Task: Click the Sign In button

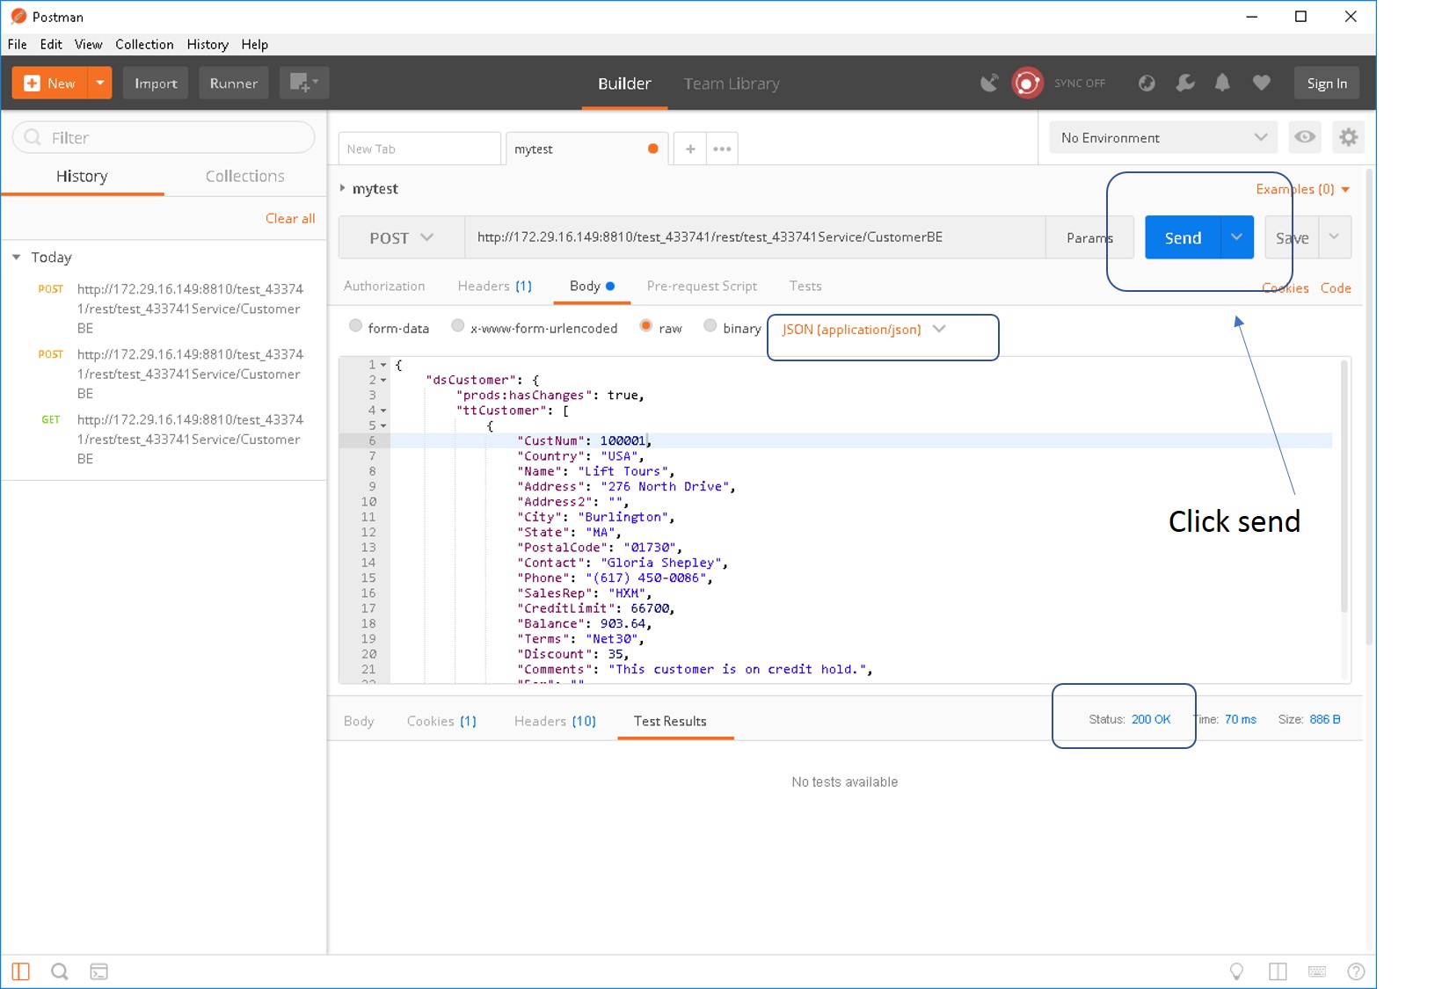Action: 1327,83
